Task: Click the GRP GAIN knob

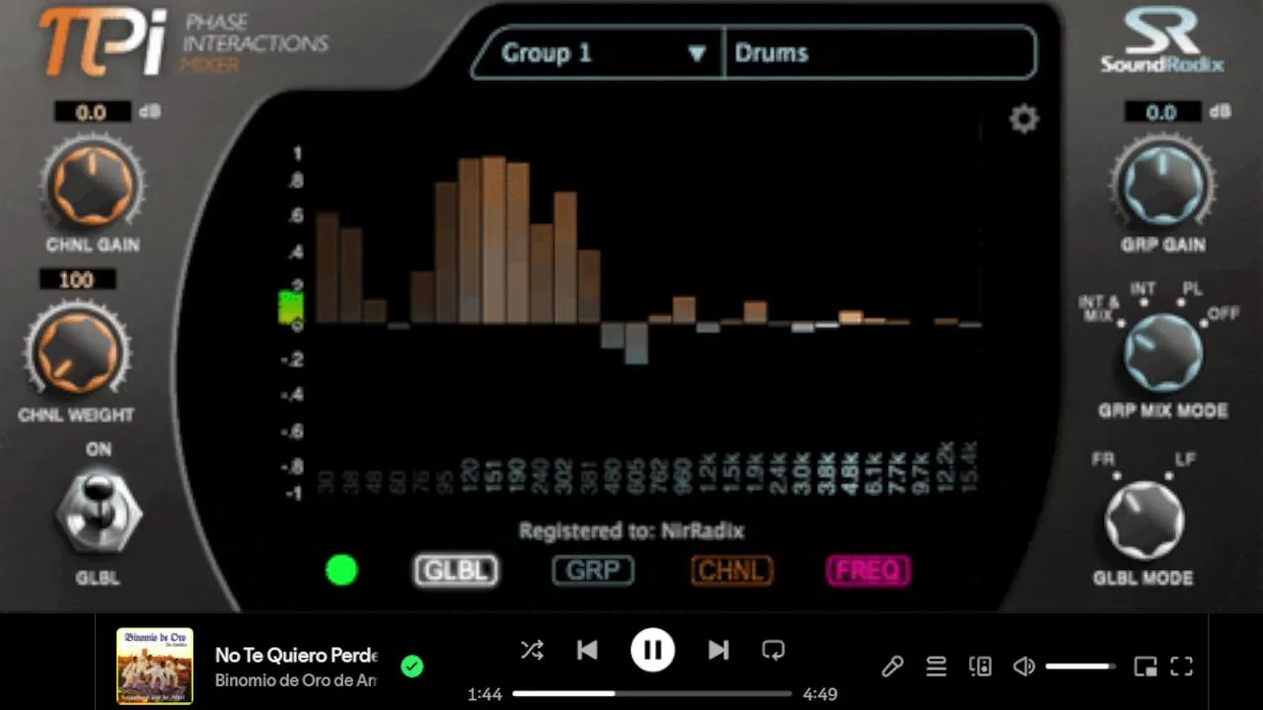Action: tap(1162, 183)
